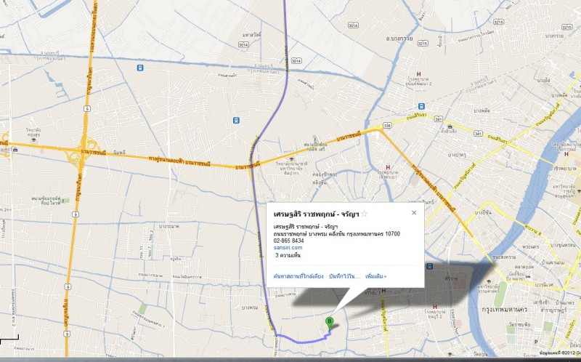Screen dimensions: 581x362
Task: Click hospital H icon for โรงพยาบาลธนบุรี 2
Action: tap(434, 307)
